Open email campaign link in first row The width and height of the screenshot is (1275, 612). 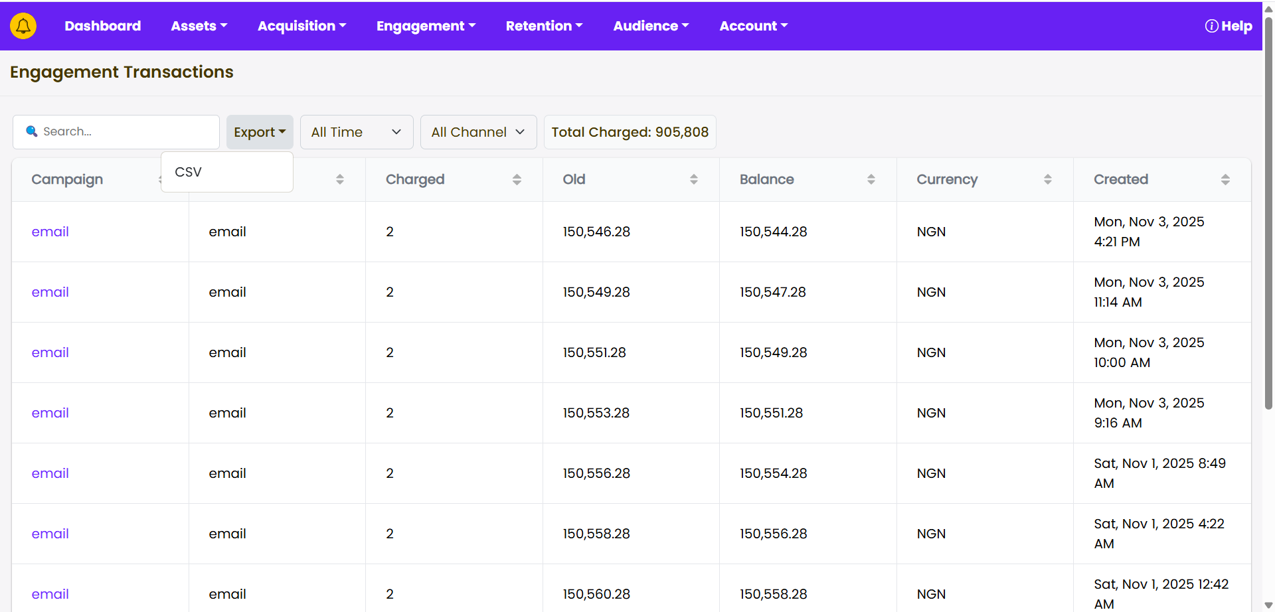coord(50,232)
